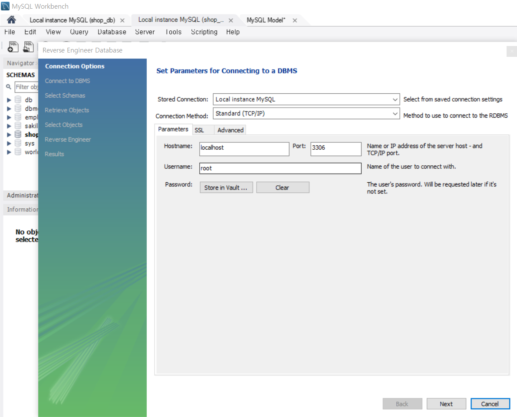Open a SQL script file icon
This screenshot has height=417, width=517.
click(x=28, y=47)
